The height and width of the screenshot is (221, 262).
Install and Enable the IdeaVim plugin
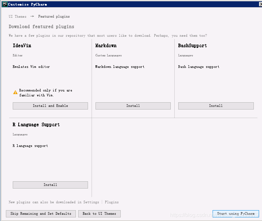pos(50,106)
